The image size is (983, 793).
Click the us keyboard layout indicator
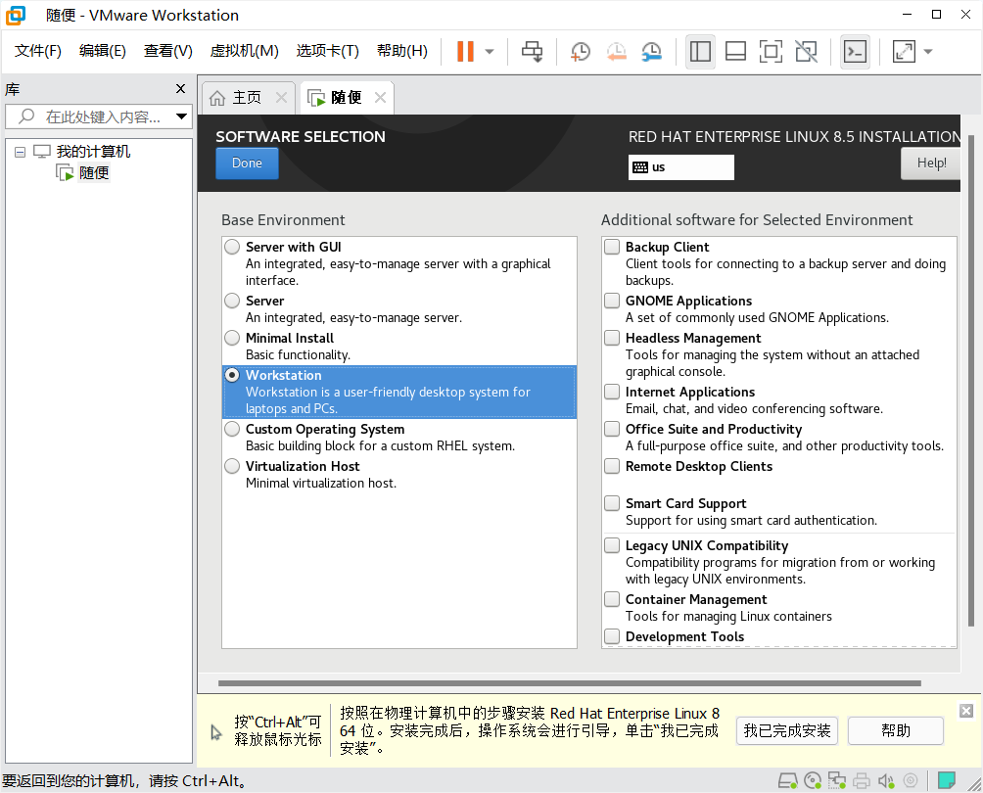pyautogui.click(x=680, y=167)
